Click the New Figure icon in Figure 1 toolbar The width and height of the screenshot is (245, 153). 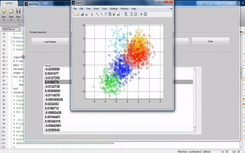(x=74, y=14)
